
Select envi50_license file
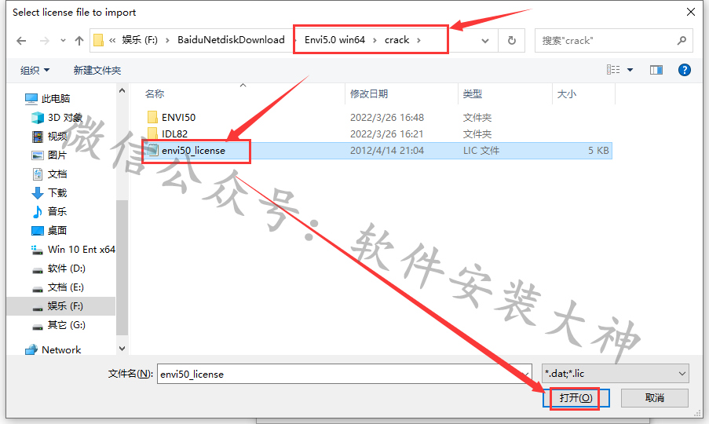pyautogui.click(x=193, y=151)
